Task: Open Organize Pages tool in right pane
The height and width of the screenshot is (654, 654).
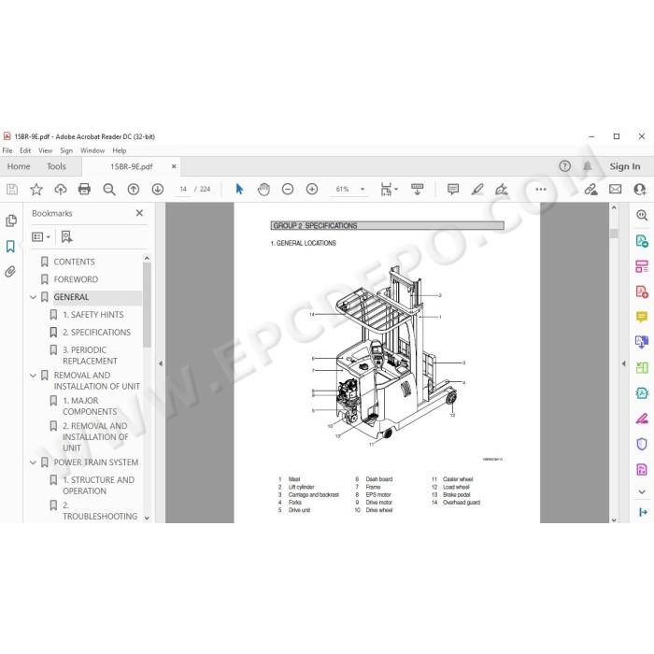Action: [642, 368]
